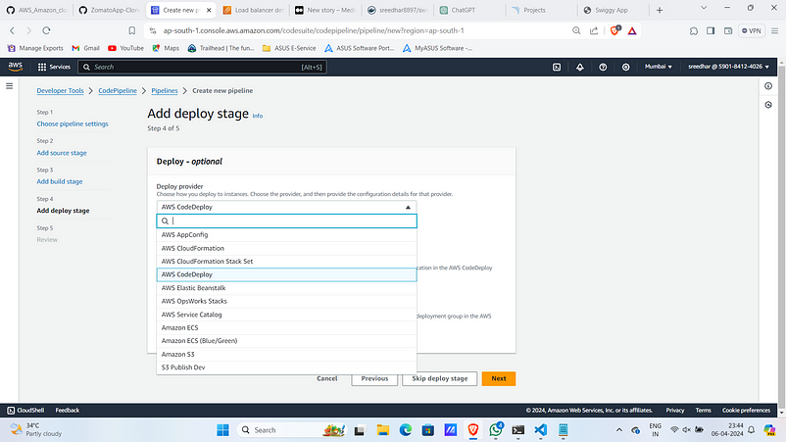786x442 pixels.
Task: Open Pipelines breadcrumb link
Action: pyautogui.click(x=165, y=91)
